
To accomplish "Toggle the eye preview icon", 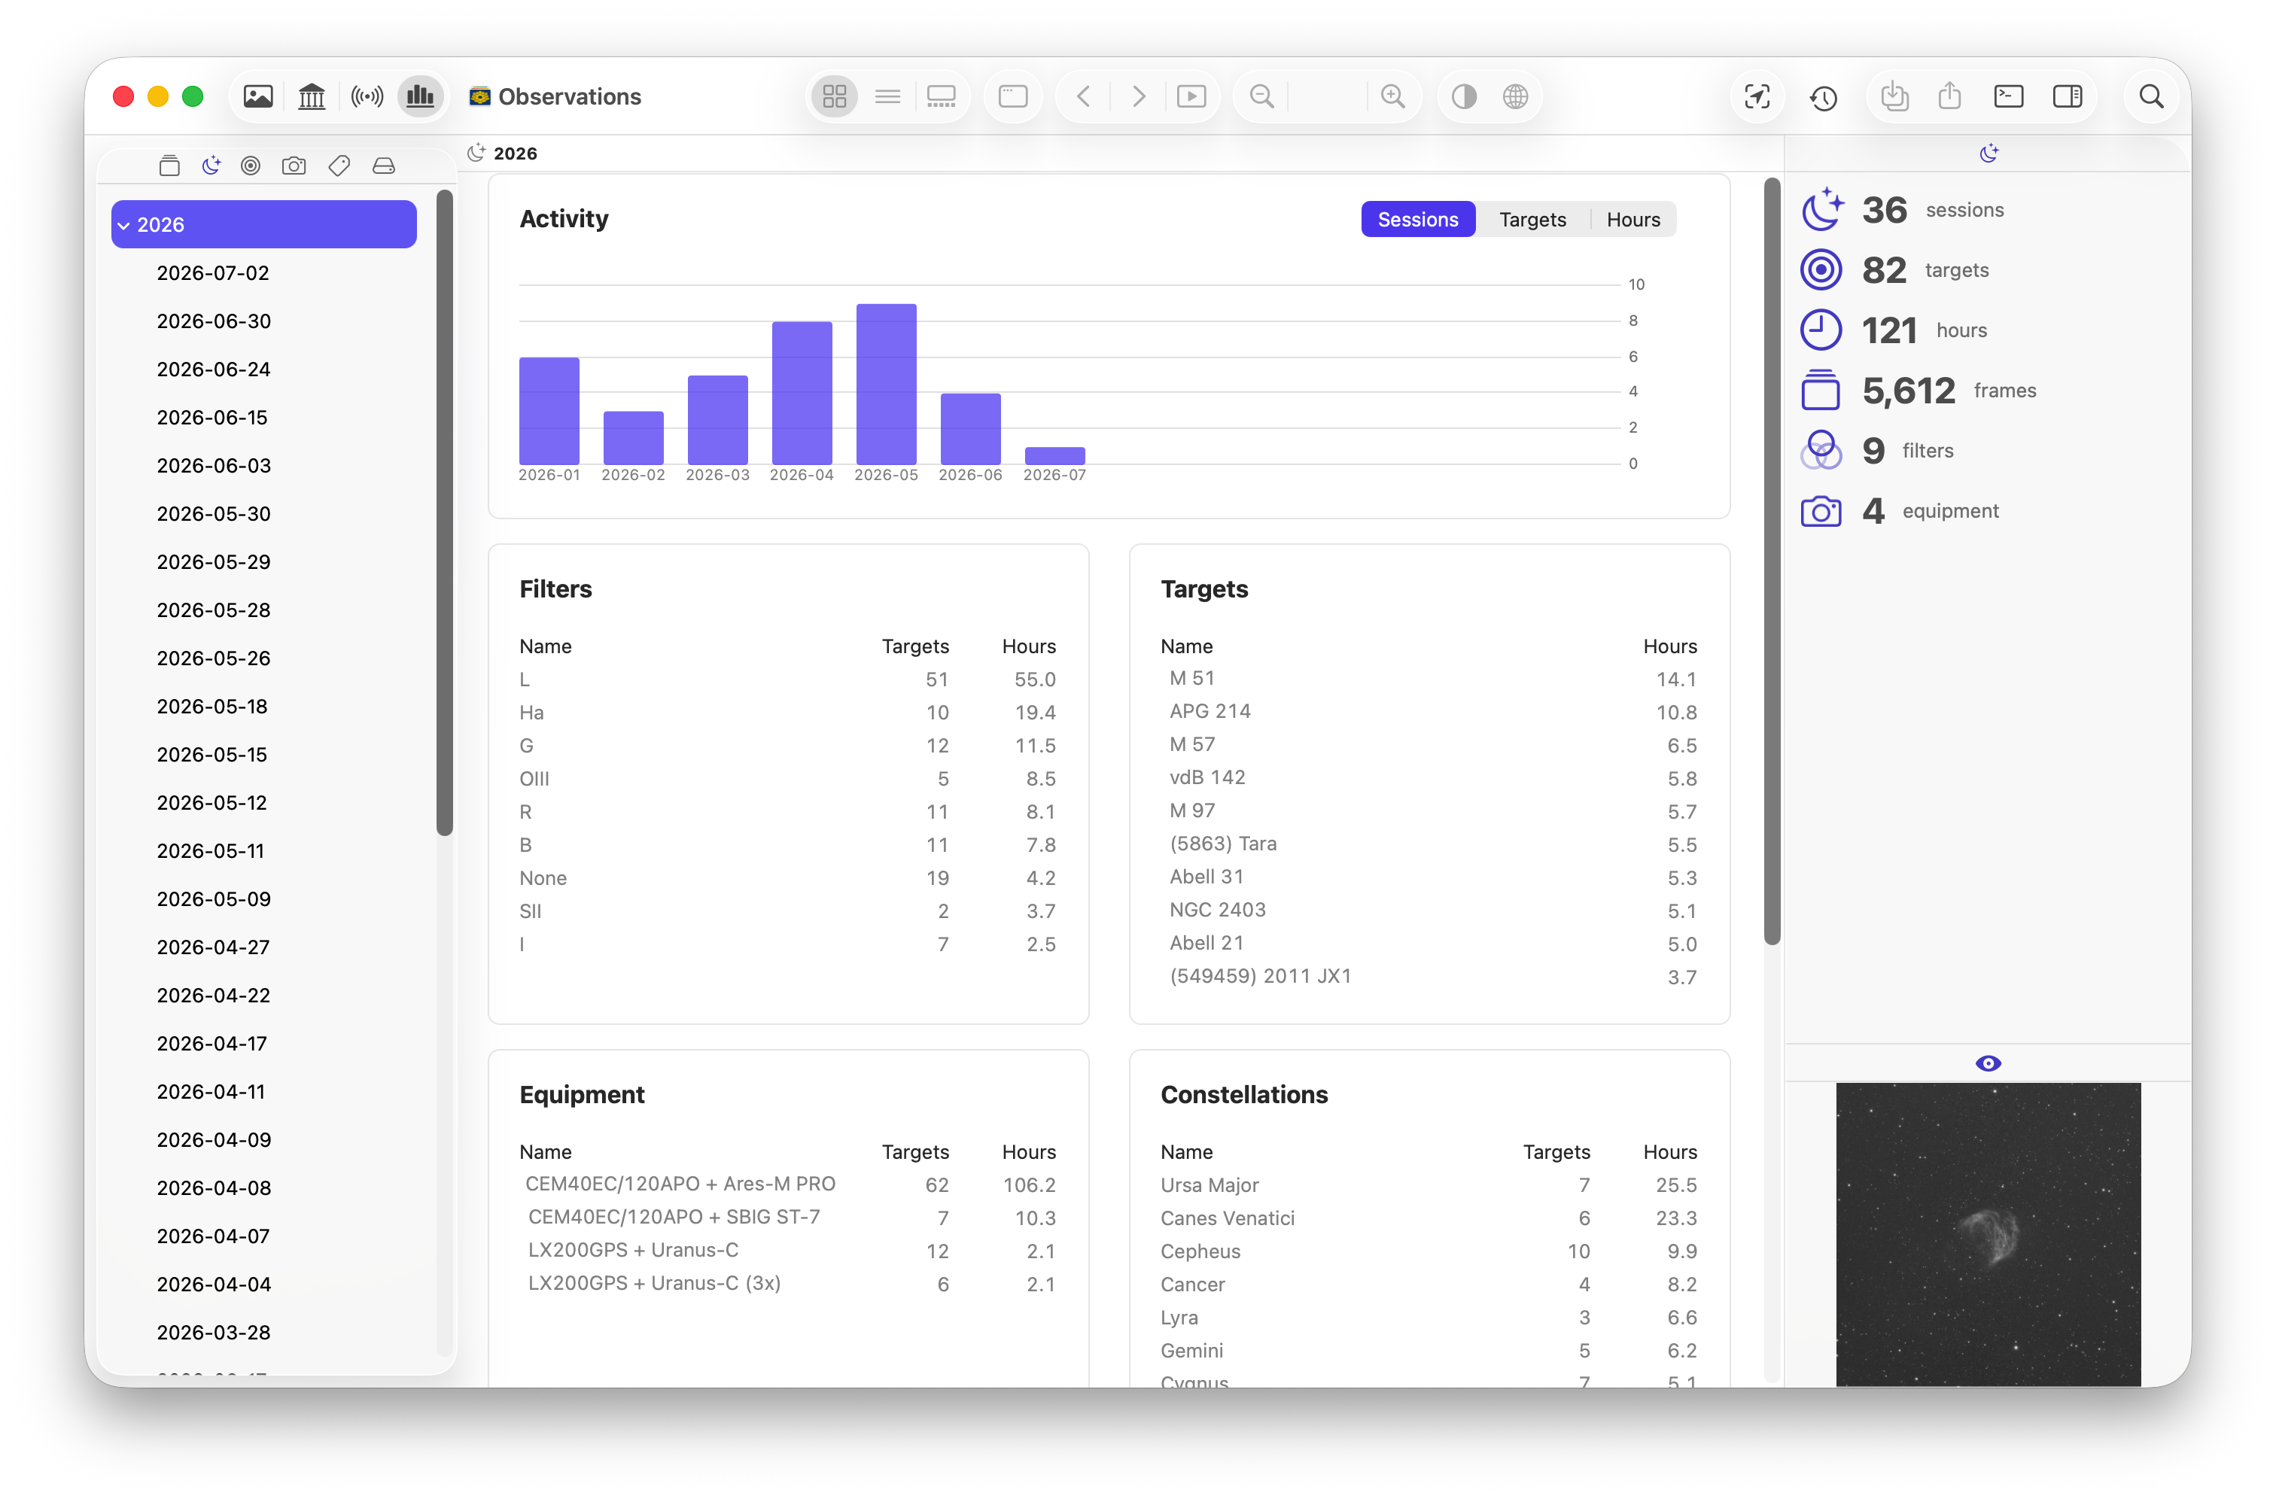I will 1988,1064.
